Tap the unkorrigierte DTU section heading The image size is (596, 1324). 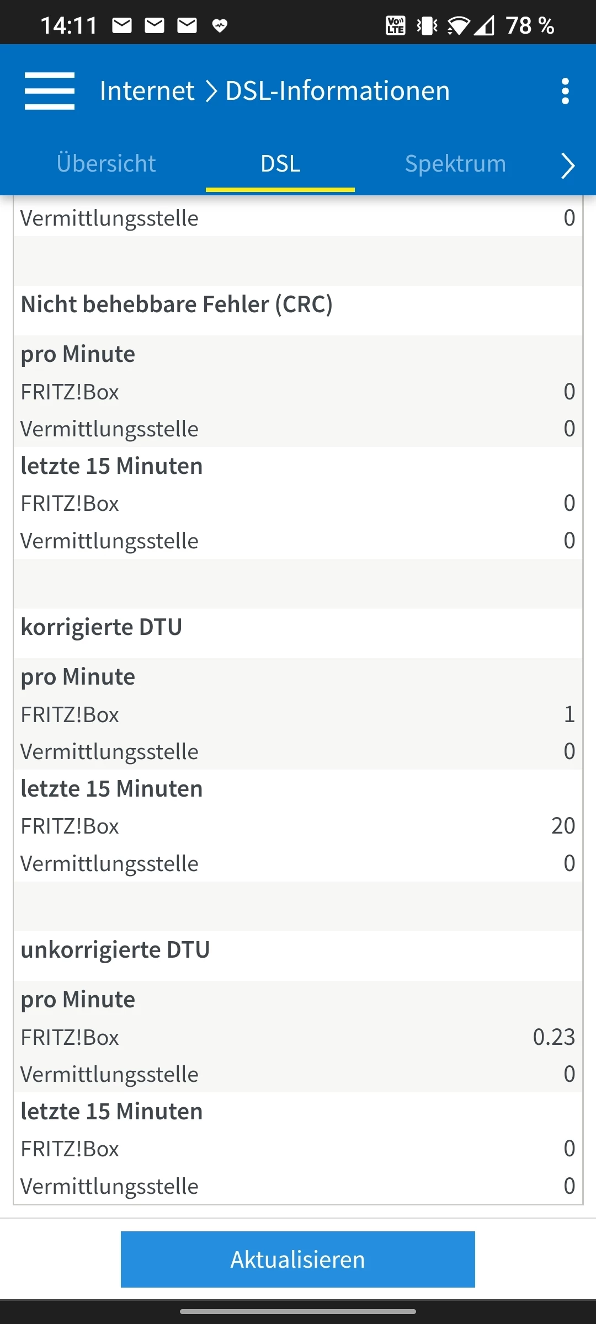[115, 950]
